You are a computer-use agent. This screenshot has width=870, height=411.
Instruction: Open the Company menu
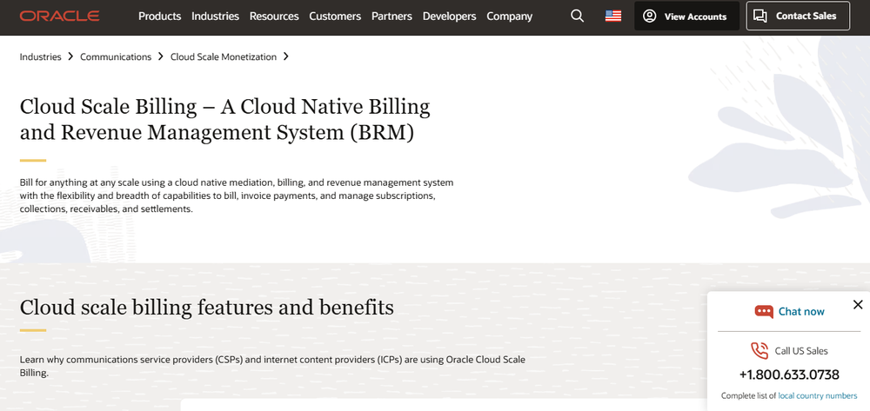[509, 16]
